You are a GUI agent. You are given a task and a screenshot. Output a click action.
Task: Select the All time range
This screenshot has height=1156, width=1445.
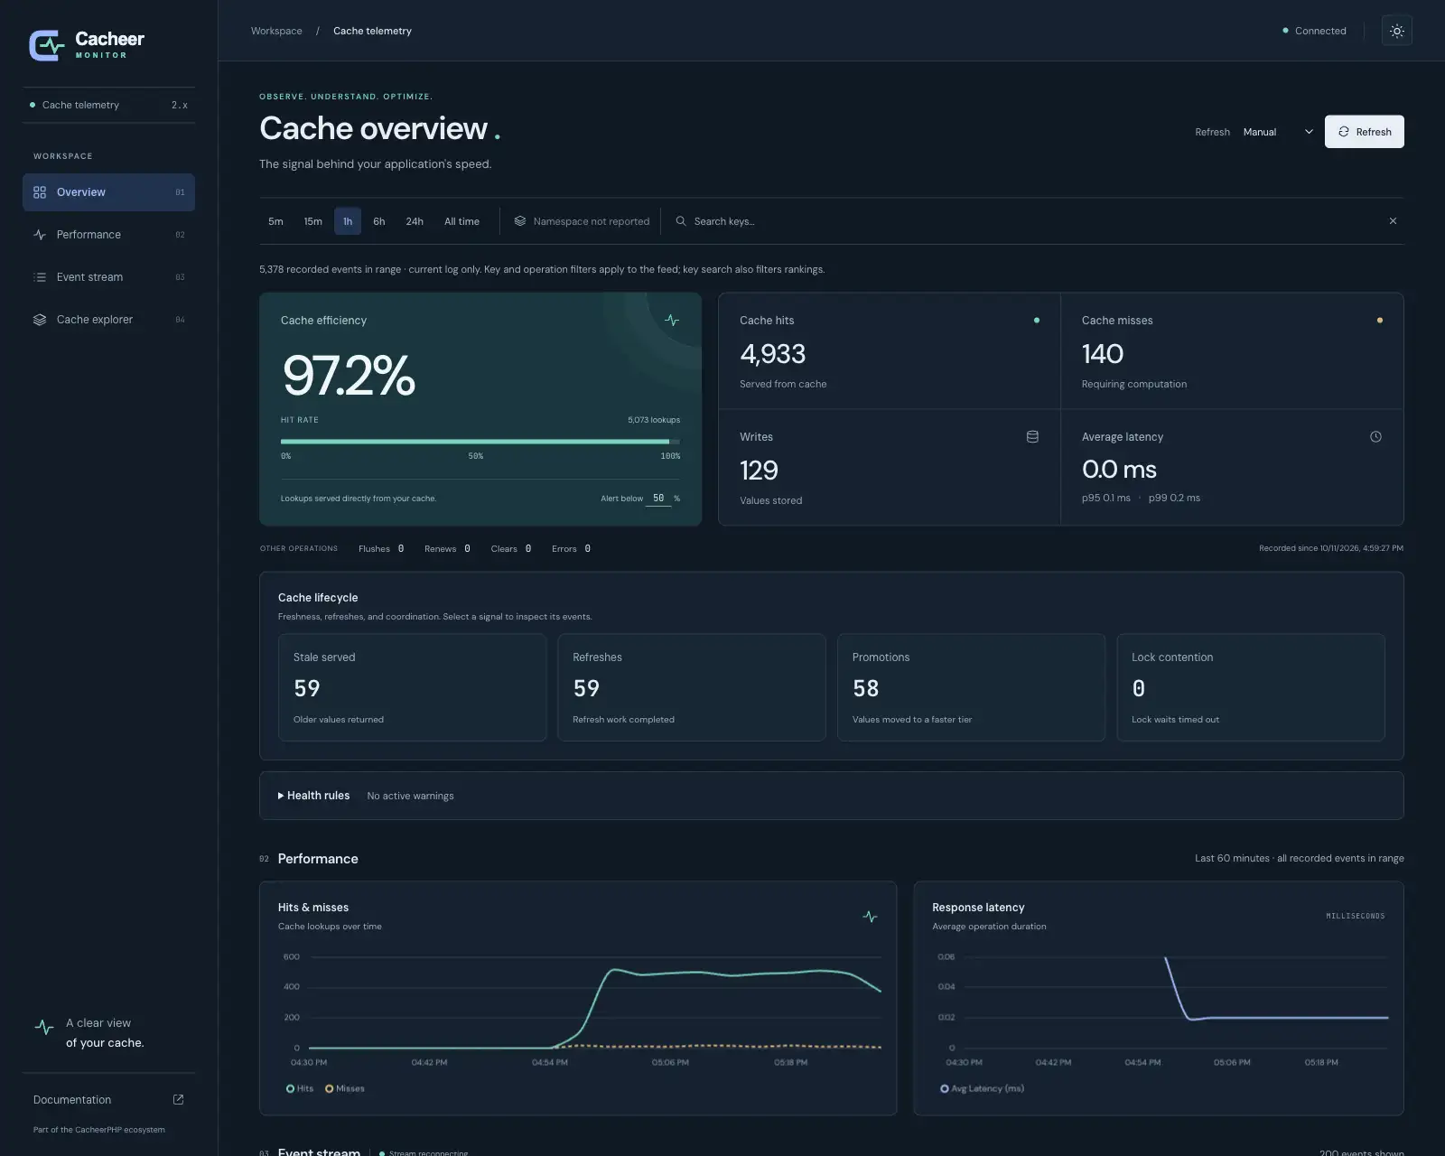pyautogui.click(x=461, y=221)
